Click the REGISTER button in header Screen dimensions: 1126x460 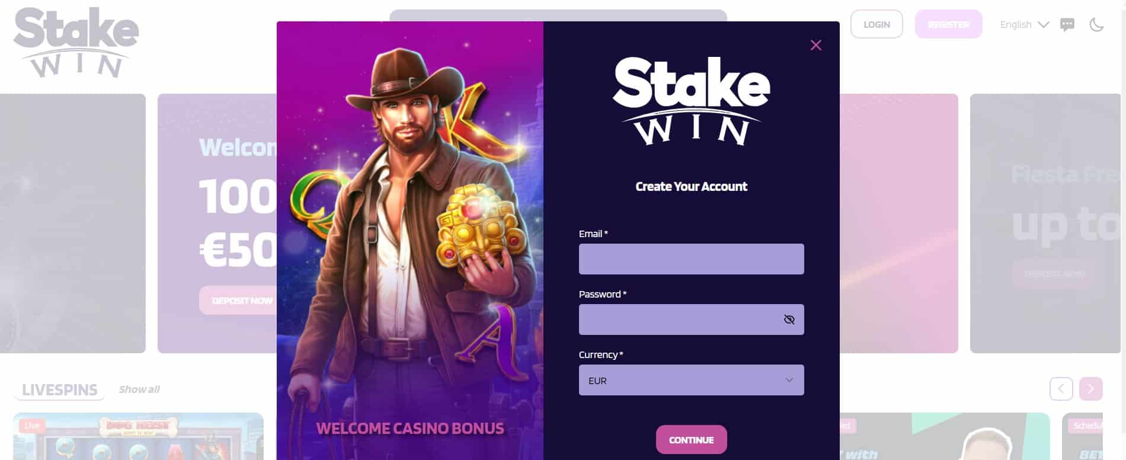click(948, 24)
